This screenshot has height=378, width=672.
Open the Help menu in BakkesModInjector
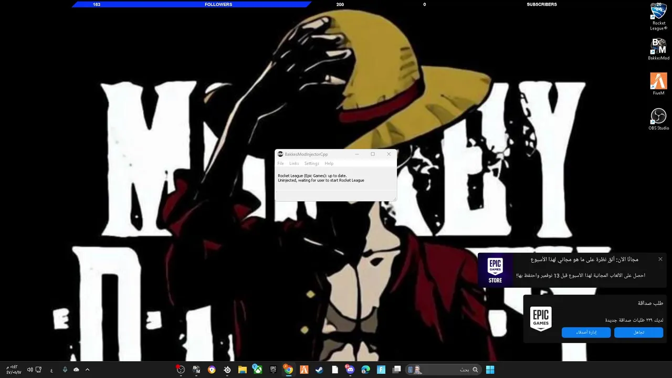tap(329, 163)
